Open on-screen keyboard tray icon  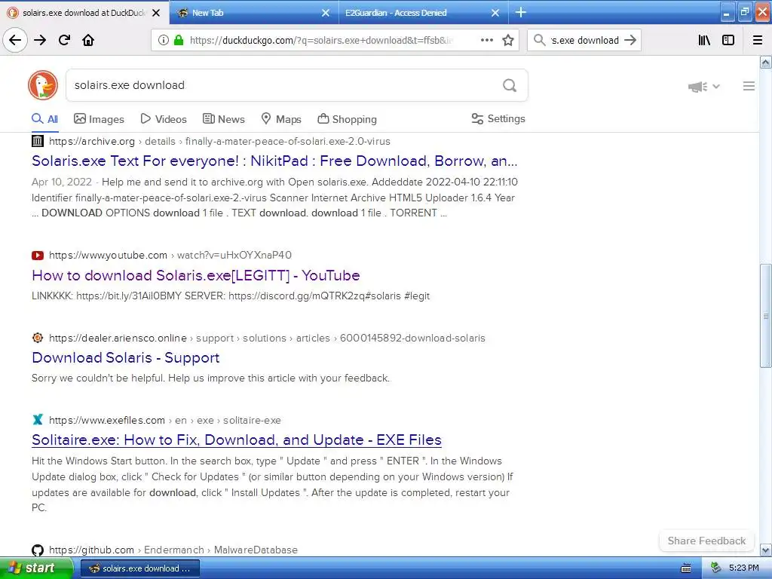pos(686,568)
